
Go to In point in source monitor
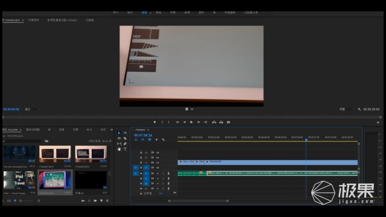(177, 122)
